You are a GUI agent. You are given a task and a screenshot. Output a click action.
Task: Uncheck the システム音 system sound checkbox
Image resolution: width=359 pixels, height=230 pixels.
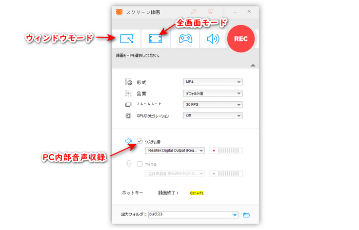click(x=139, y=141)
